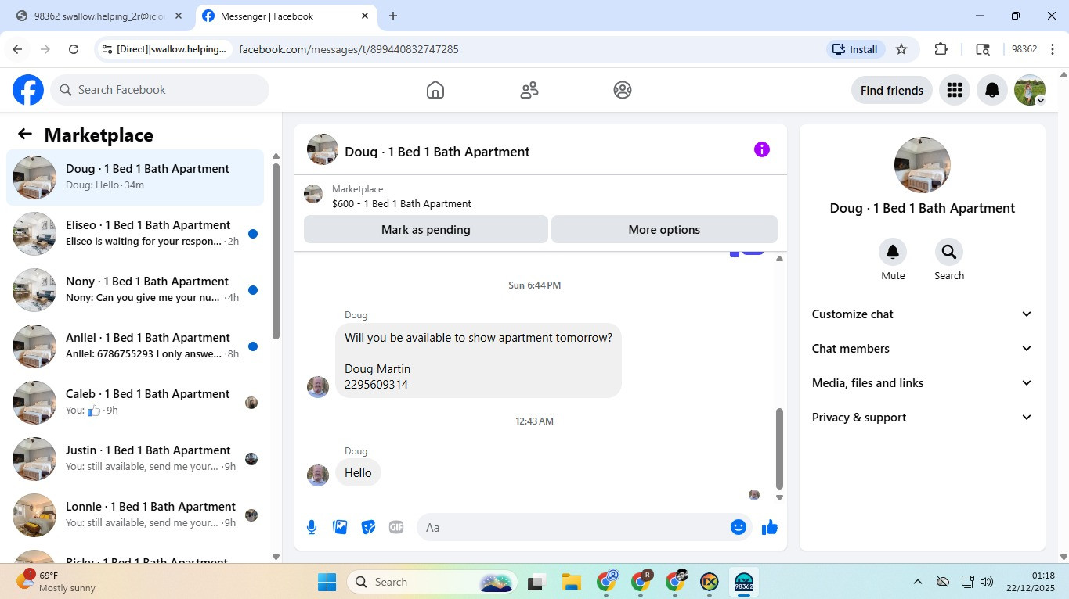1069x599 pixels.
Task: Expand the Privacy & support section
Action: [x=922, y=418]
